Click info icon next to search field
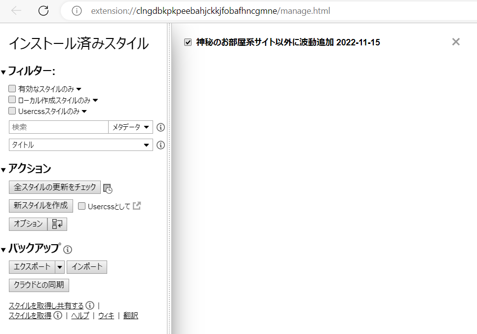 tap(160, 127)
